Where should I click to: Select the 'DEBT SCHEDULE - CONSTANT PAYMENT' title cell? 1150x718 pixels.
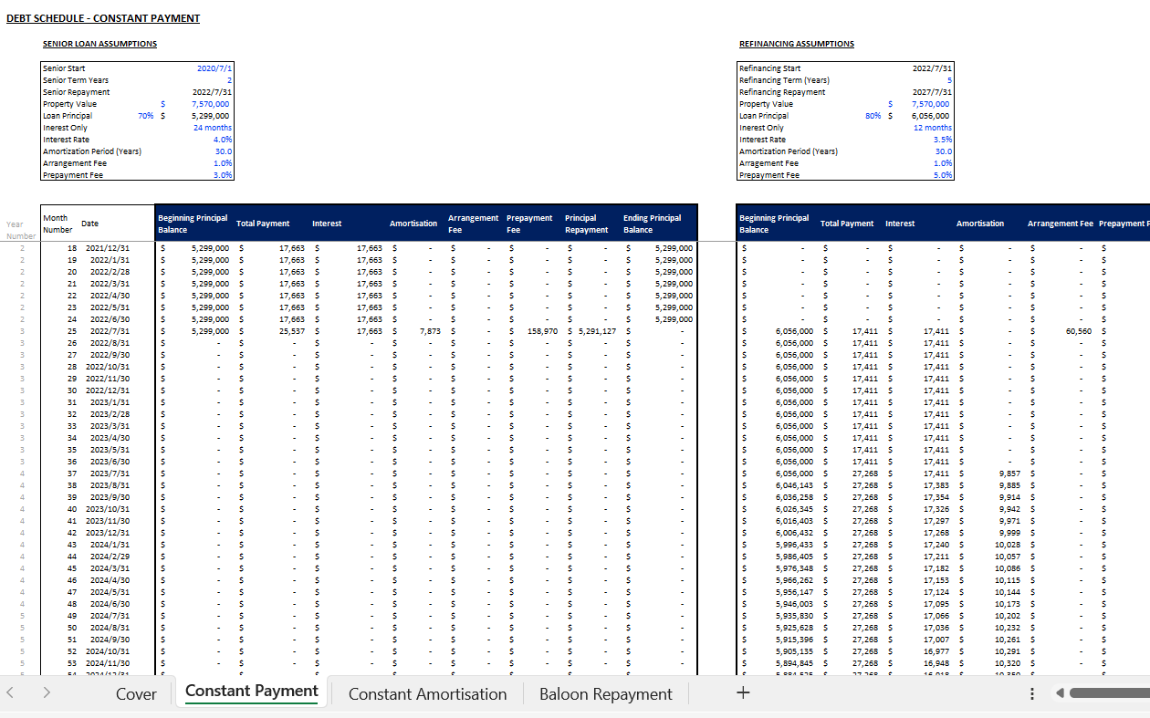point(103,18)
